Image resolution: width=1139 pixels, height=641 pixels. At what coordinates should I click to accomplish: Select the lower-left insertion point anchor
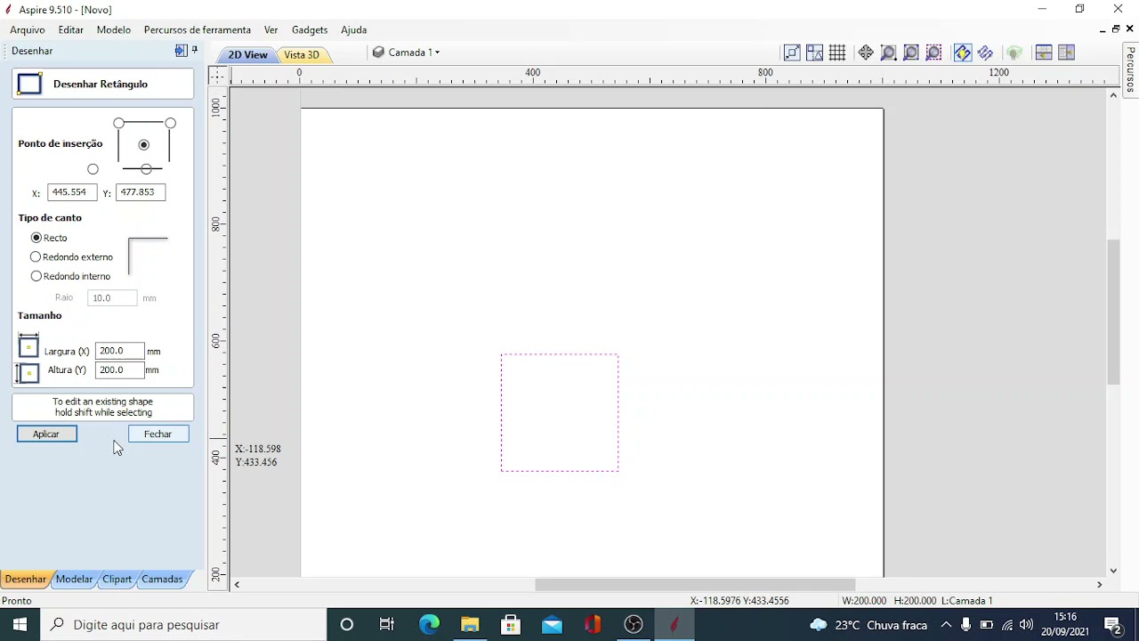93,169
